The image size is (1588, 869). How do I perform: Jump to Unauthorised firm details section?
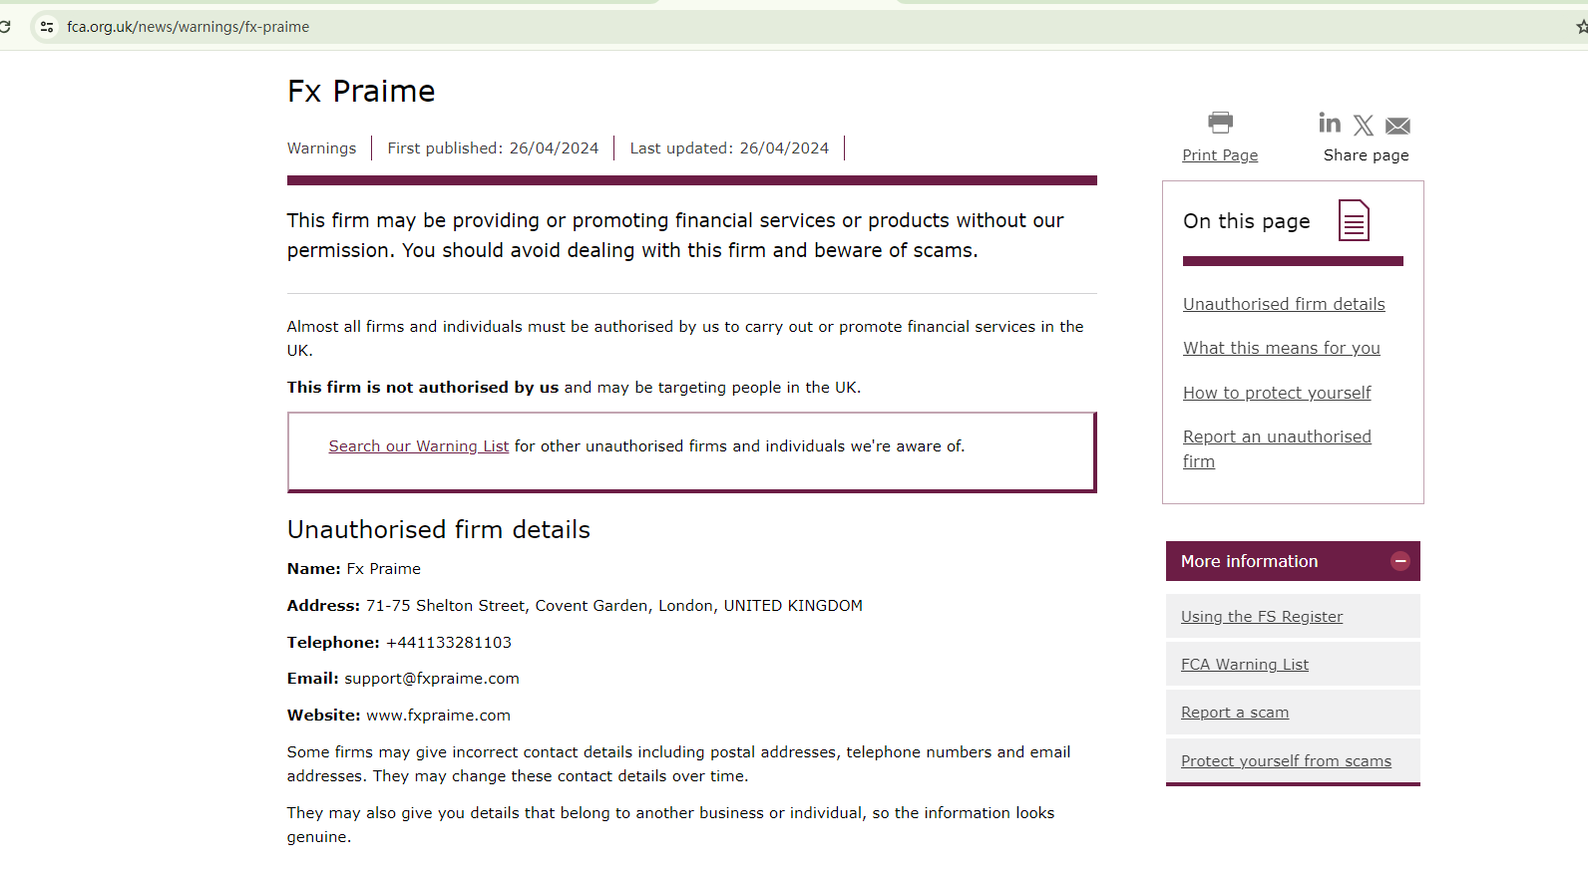click(1284, 304)
